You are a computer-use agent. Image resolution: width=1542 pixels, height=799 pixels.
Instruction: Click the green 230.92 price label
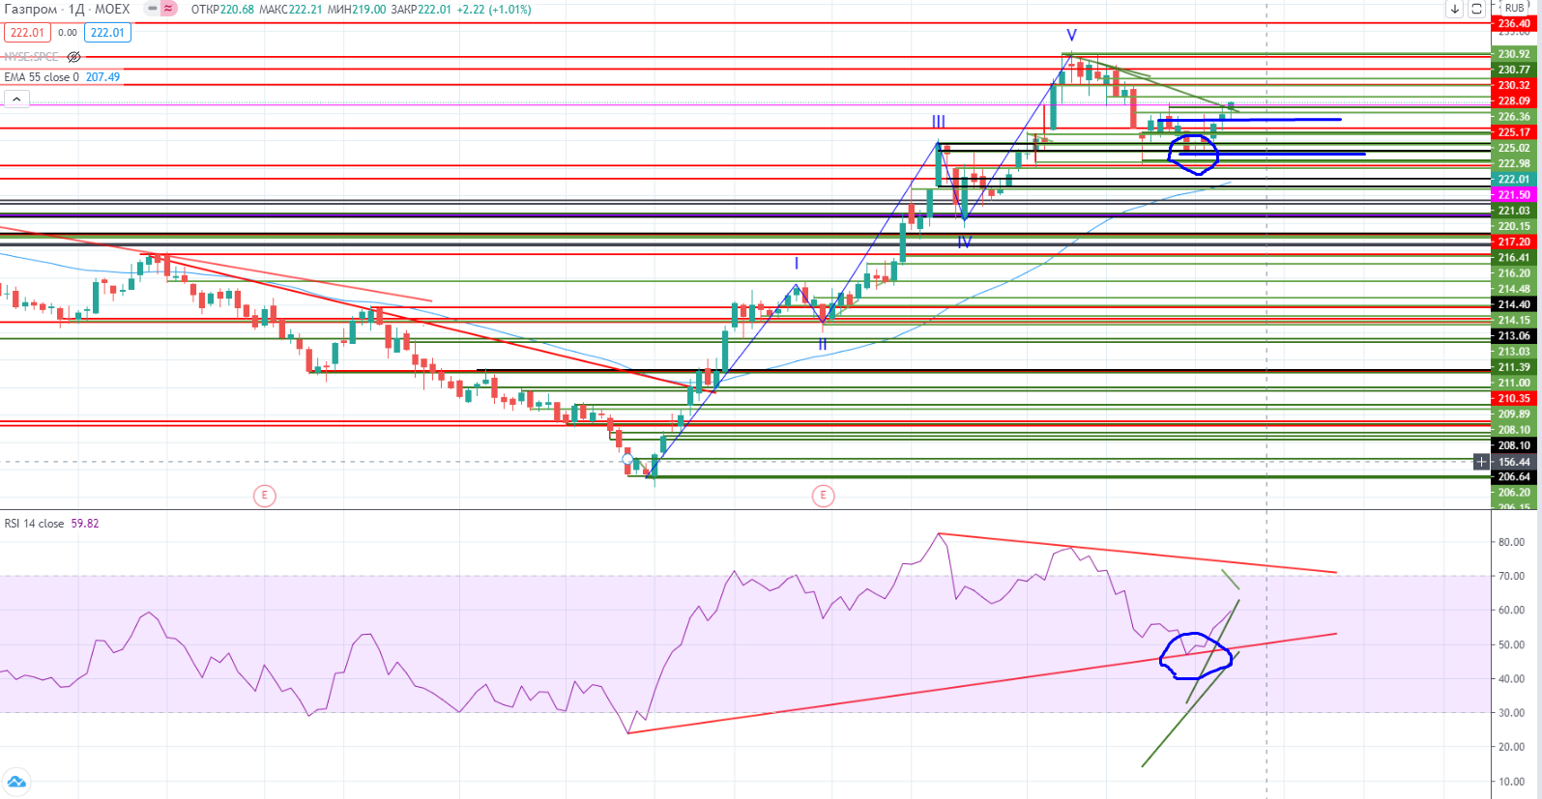click(1514, 54)
